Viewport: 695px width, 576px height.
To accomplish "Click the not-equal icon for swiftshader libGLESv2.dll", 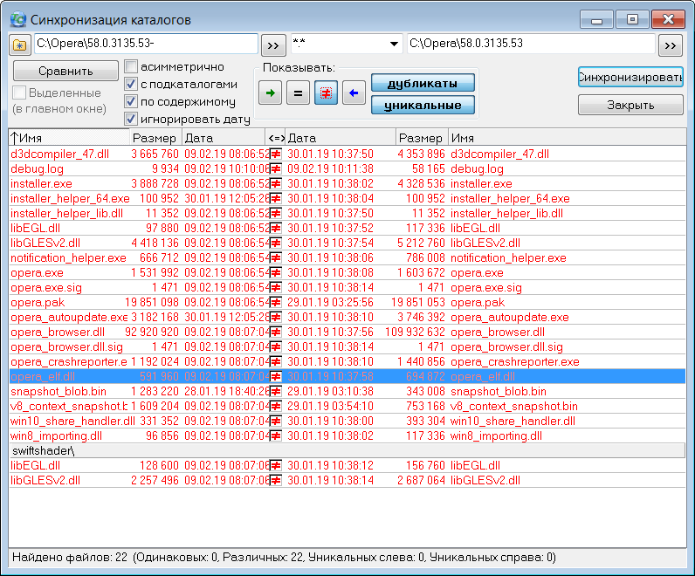I will click(276, 481).
